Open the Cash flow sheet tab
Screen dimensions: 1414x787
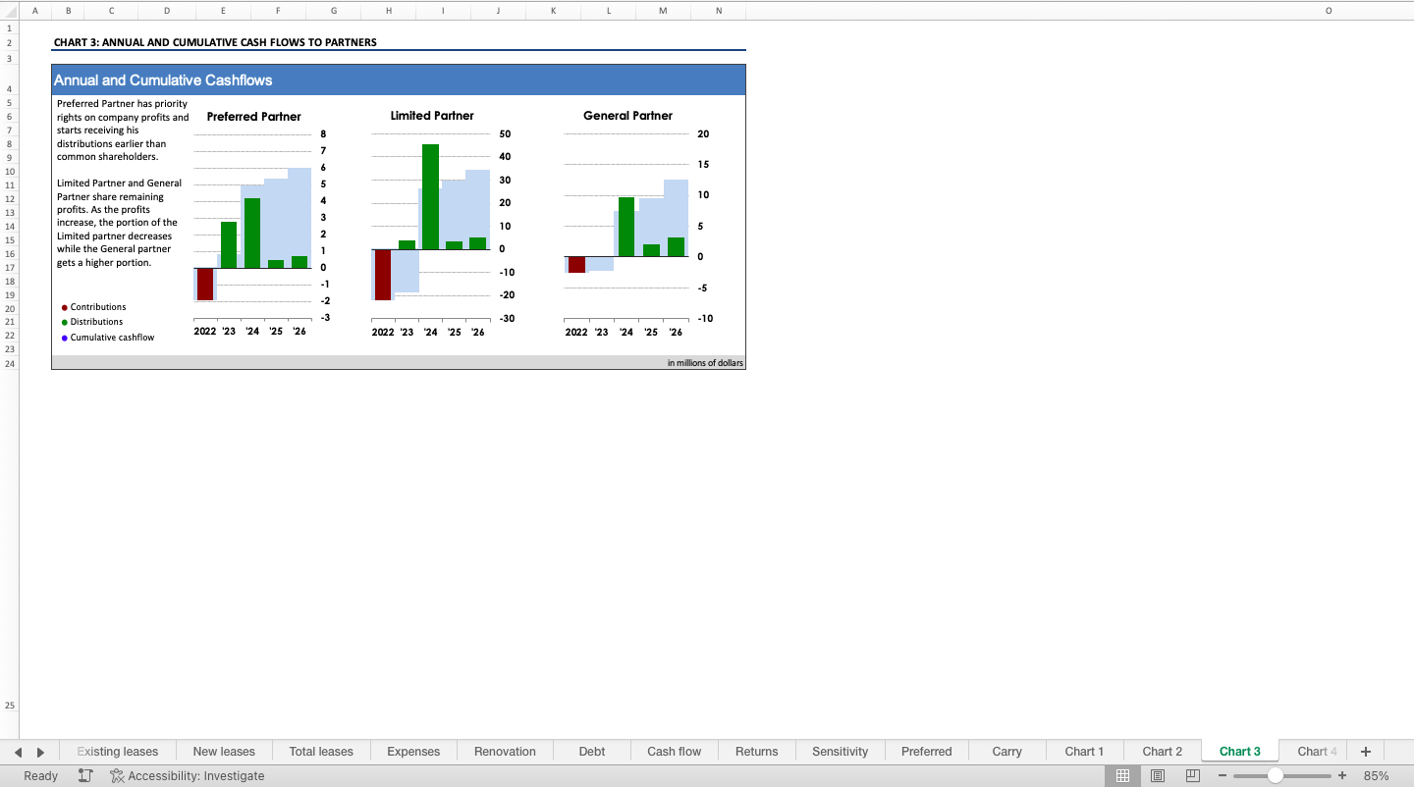[674, 752]
